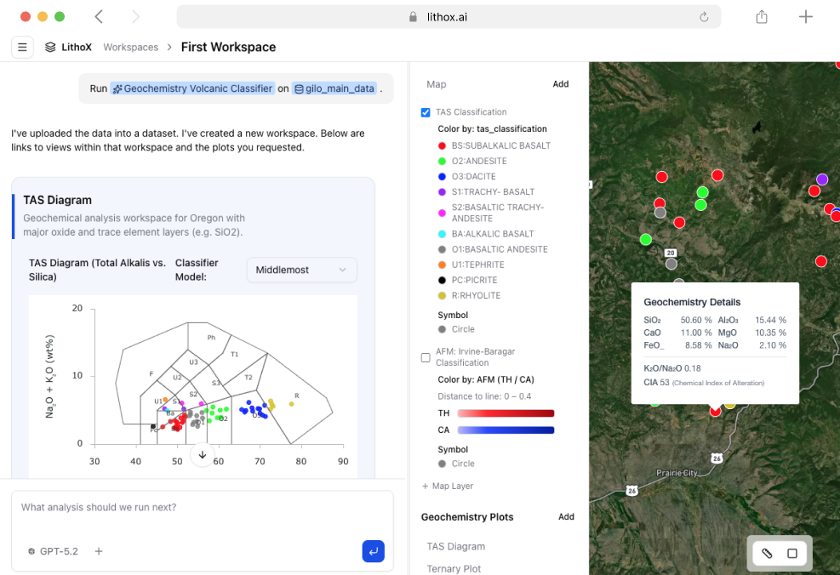Send the chat message

pyautogui.click(x=373, y=551)
